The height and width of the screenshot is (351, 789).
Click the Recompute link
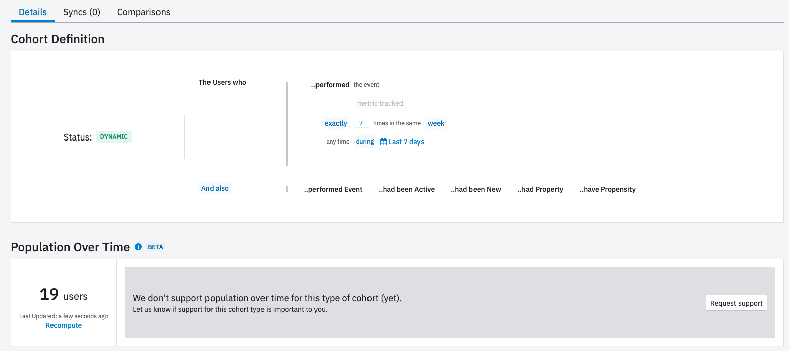64,325
